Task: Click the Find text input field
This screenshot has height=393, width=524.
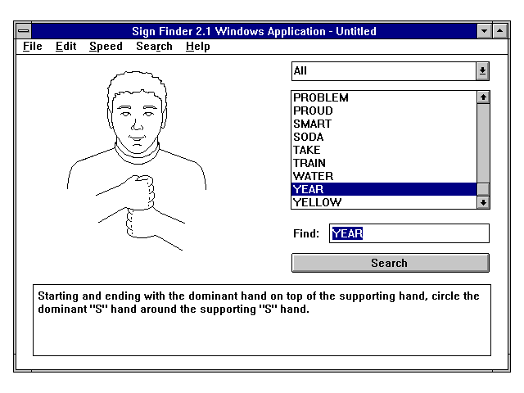Action: pos(409,233)
